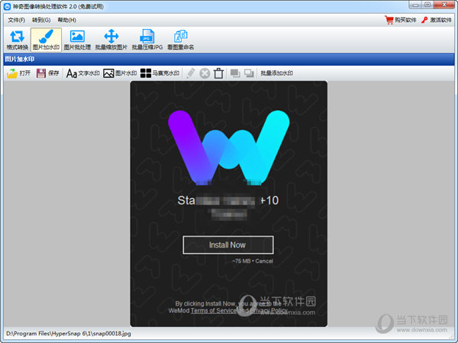The width and height of the screenshot is (458, 343).
Task: Click 激活软件 activate software
Action: coord(436,20)
